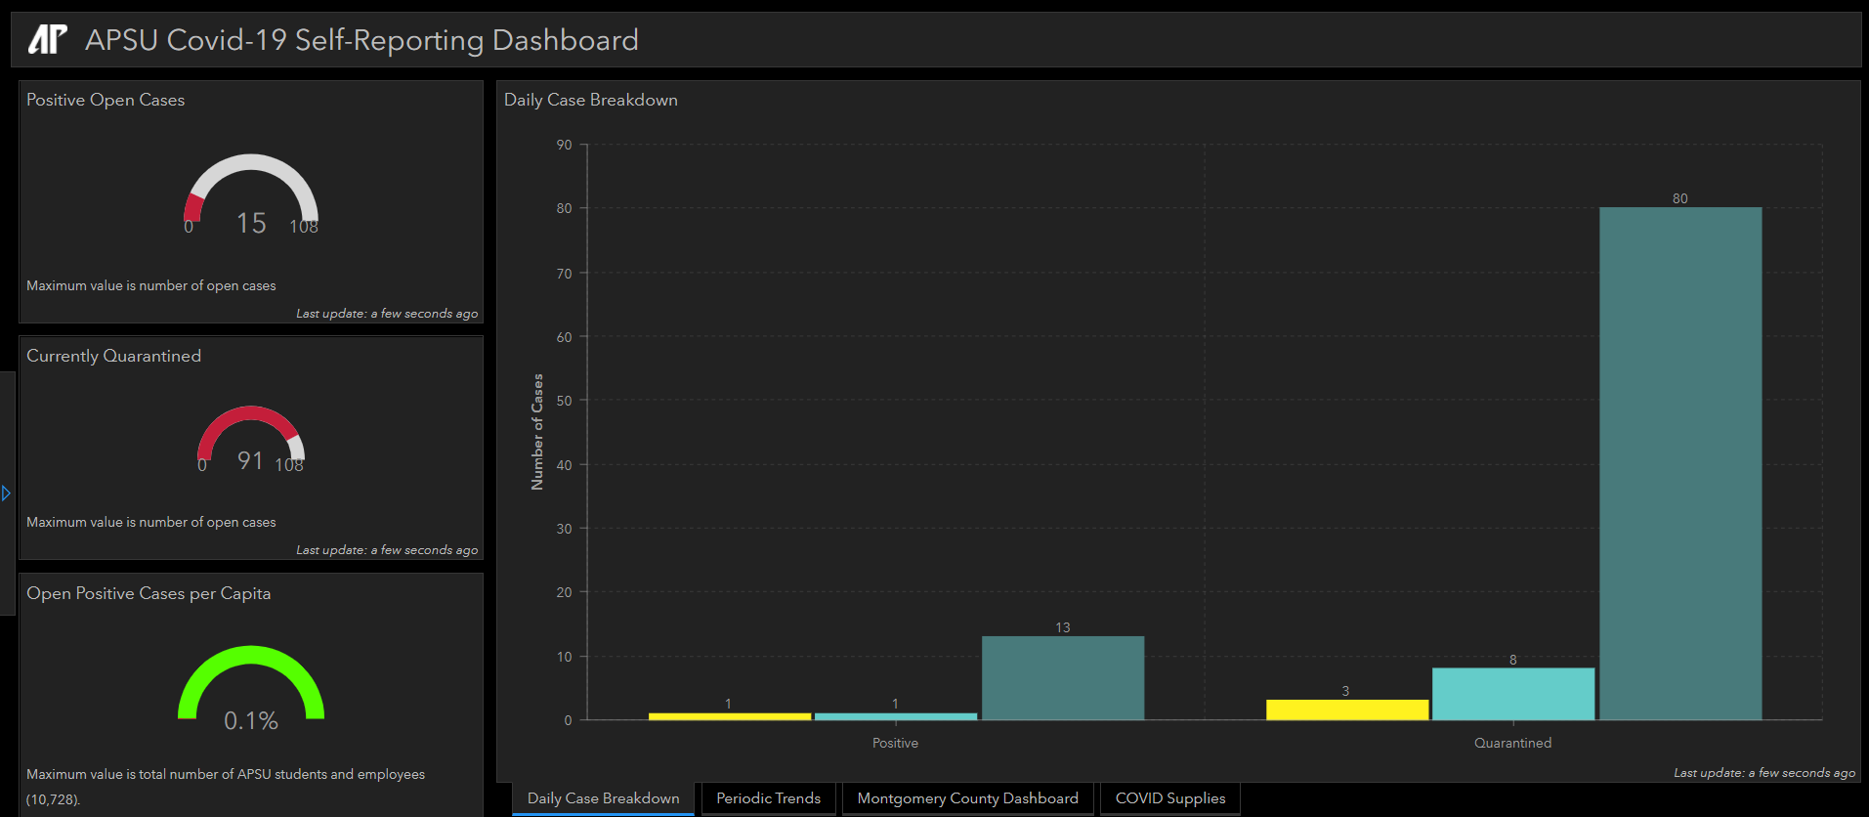This screenshot has height=817, width=1869.
Task: Click the 'Open Positive Cases per Capita' title
Action: point(149,593)
